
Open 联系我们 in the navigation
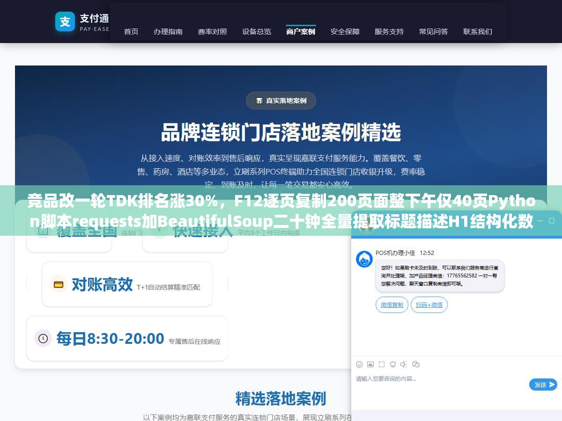click(478, 31)
